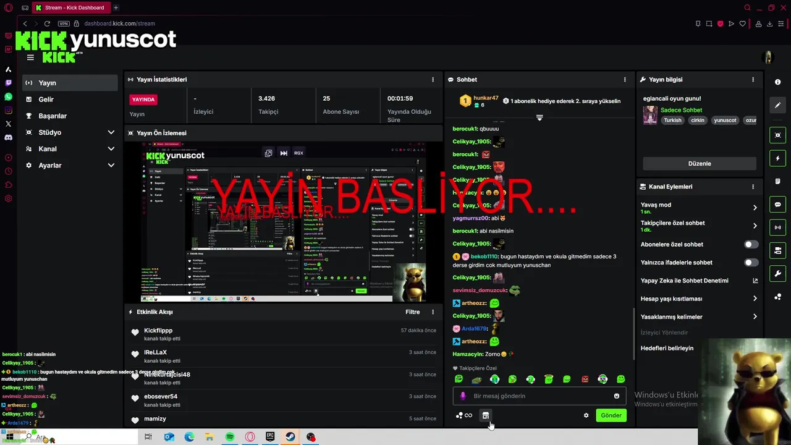Toggle Abonelere özel sohbet switch

(x=751, y=244)
